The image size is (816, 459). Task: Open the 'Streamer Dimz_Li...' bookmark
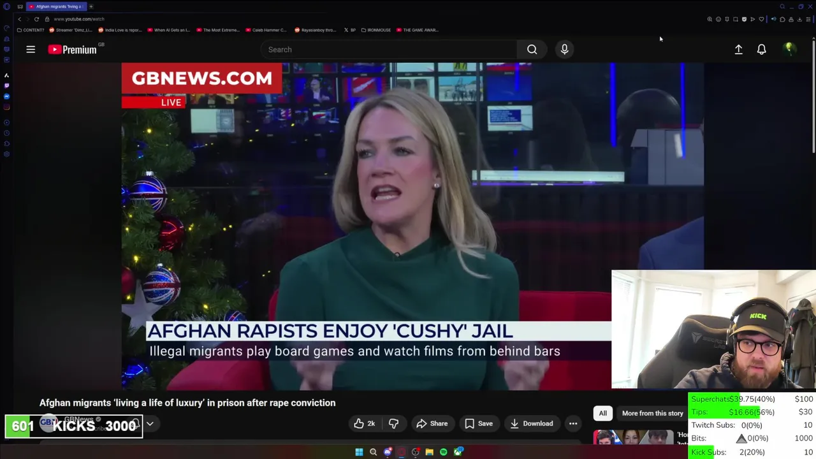[71, 30]
